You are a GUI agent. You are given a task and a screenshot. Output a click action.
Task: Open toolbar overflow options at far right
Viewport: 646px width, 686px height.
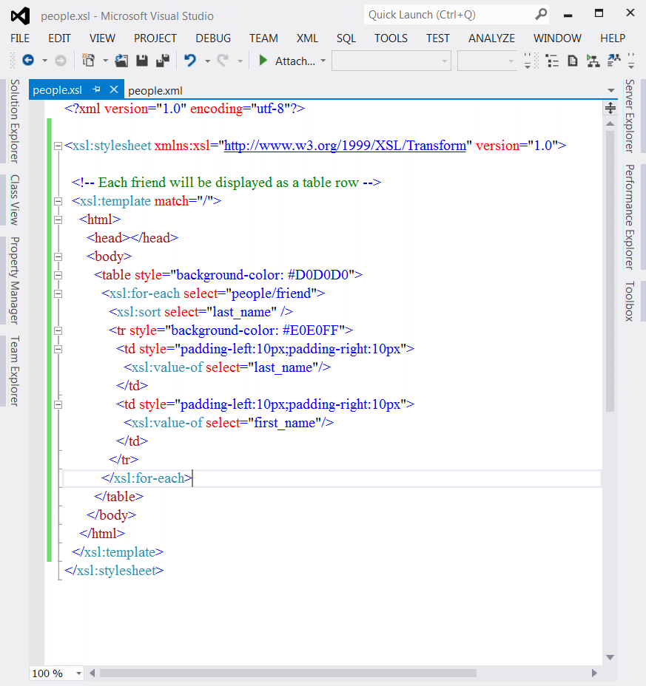[631, 61]
